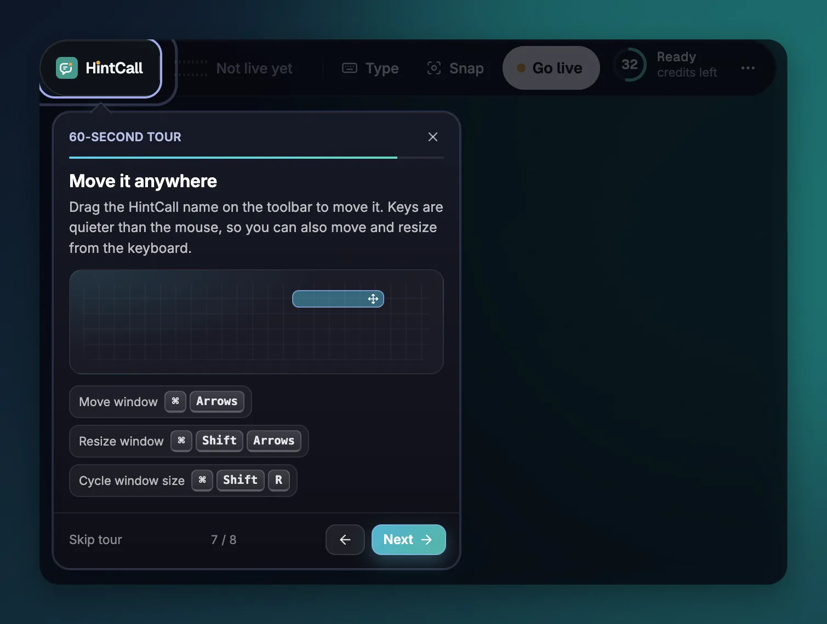Click the 'Resize window' label
827x624 pixels.
pos(121,441)
